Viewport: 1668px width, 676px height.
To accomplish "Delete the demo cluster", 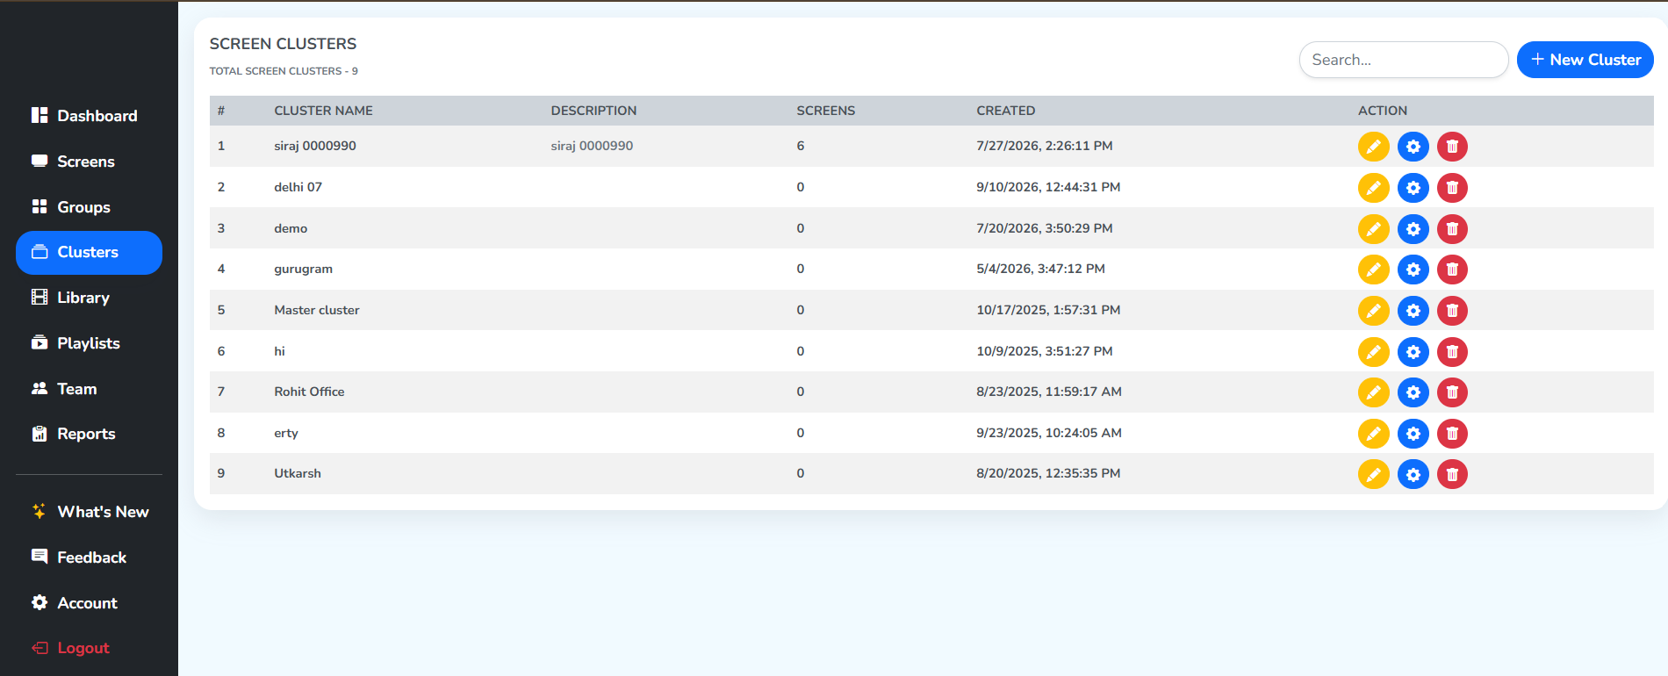I will tap(1452, 229).
